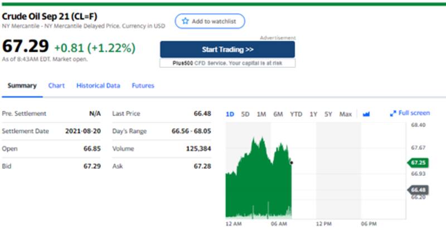Click the star icon beside Add to watchlist
The width and height of the screenshot is (446, 230).
(185, 21)
